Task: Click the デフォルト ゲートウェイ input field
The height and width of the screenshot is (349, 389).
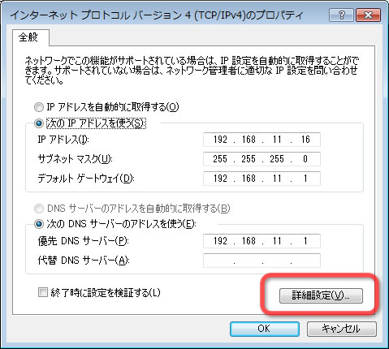Action: [x=261, y=179]
